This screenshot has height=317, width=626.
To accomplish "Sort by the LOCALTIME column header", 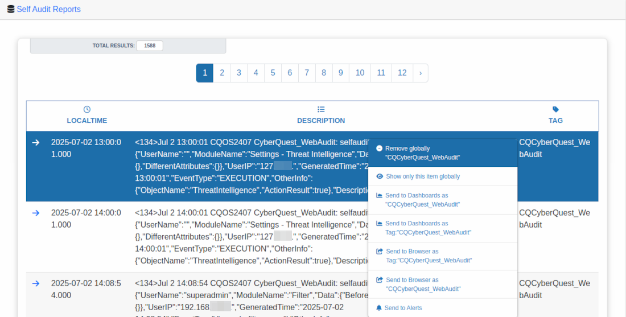I will tap(87, 121).
